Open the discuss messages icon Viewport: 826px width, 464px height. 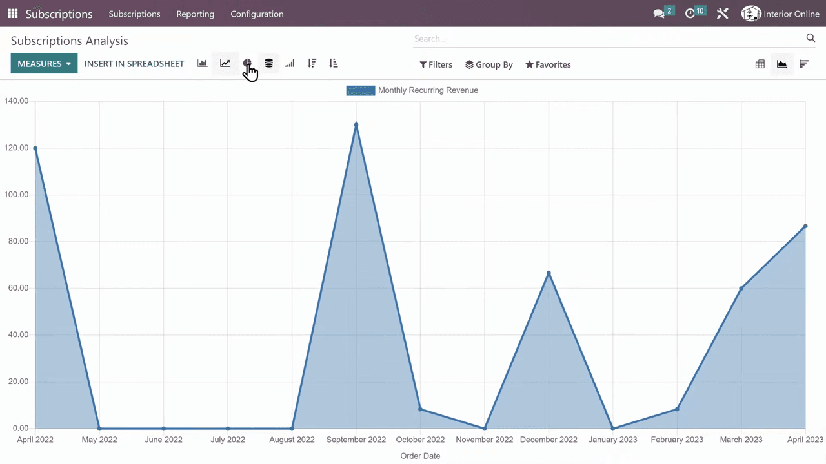[659, 14]
